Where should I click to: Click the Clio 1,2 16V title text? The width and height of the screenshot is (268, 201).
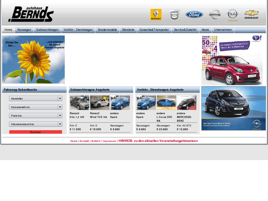[77, 117]
